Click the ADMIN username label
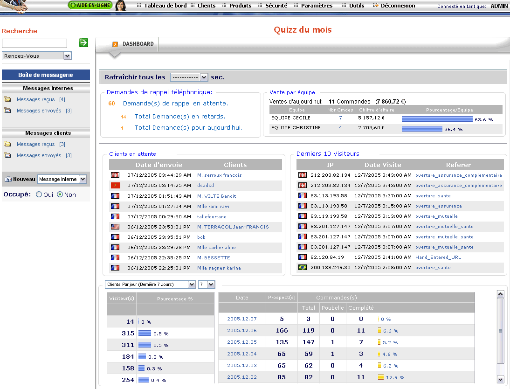The width and height of the screenshot is (510, 389). coord(499,6)
